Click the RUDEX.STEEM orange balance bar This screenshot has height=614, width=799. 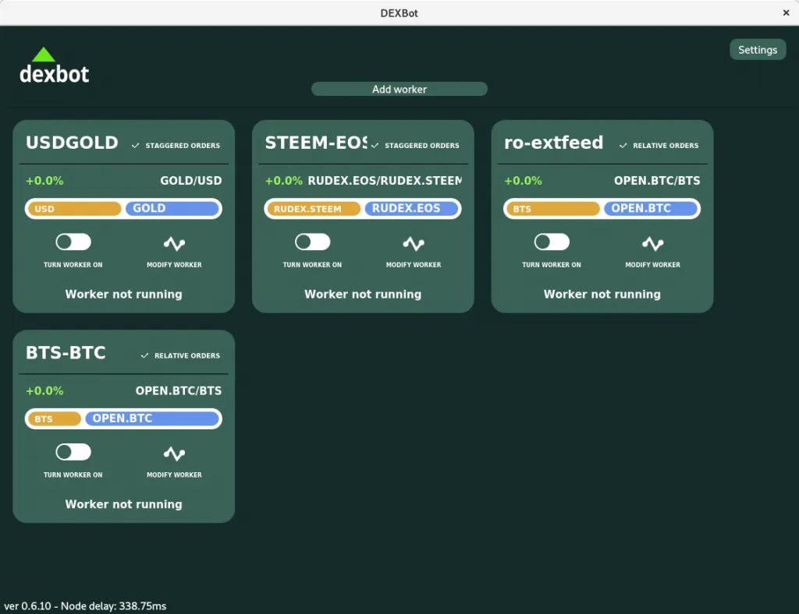[x=314, y=209]
